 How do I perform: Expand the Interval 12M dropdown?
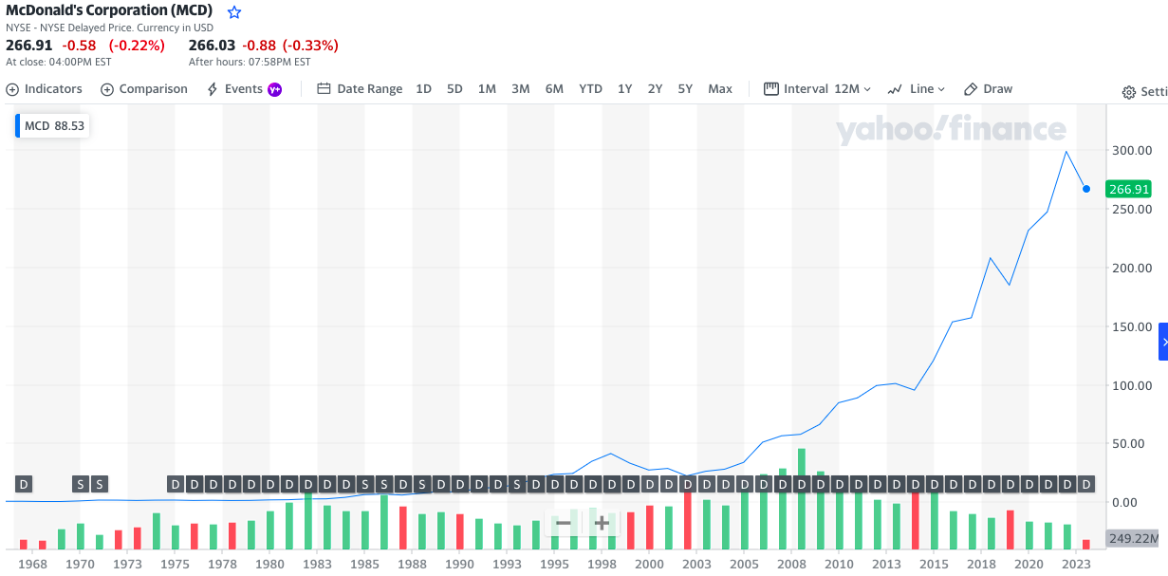817,89
